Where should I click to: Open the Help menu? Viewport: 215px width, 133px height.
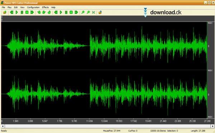coord(53,7)
